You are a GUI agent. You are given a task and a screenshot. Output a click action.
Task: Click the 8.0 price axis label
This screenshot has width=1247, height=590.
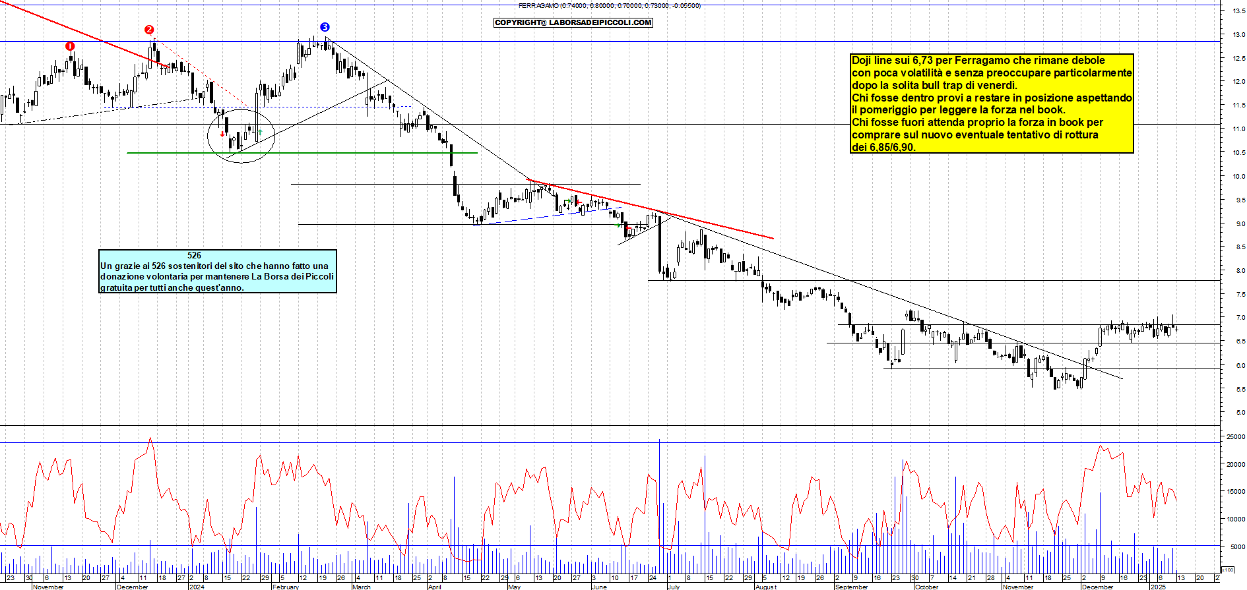pyautogui.click(x=1240, y=271)
